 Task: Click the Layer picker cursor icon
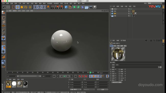[x=160, y=67]
